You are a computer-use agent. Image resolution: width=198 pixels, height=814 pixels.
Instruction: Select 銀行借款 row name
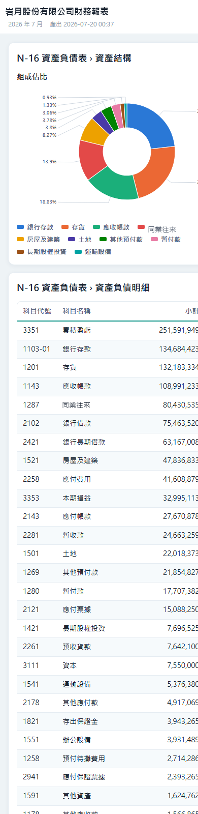[x=77, y=423]
